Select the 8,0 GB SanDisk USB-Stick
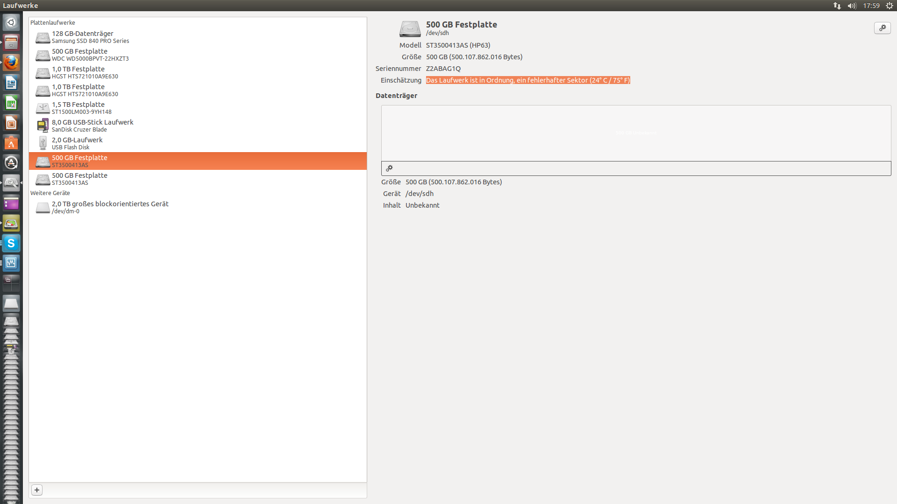 (x=92, y=126)
